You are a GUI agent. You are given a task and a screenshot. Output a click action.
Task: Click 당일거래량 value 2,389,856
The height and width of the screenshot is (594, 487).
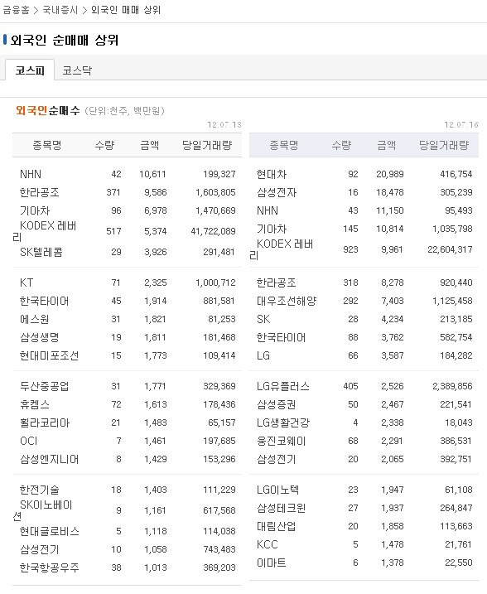tap(452, 386)
